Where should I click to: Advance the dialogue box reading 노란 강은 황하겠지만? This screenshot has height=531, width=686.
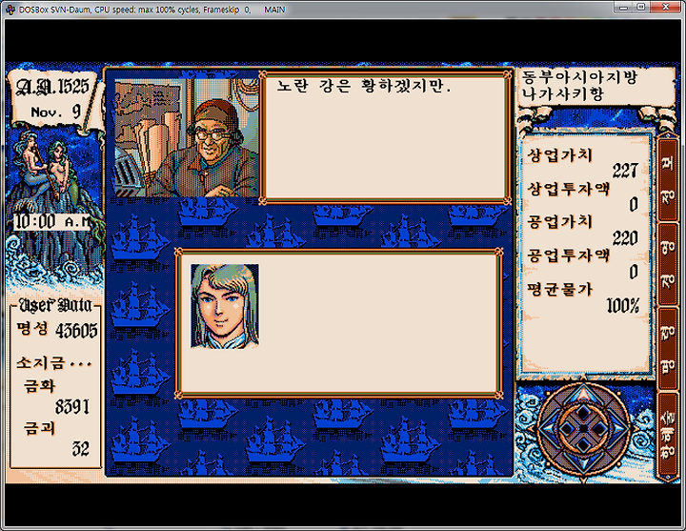(x=385, y=137)
